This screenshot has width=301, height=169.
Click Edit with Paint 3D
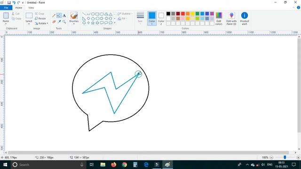[x=231, y=18]
